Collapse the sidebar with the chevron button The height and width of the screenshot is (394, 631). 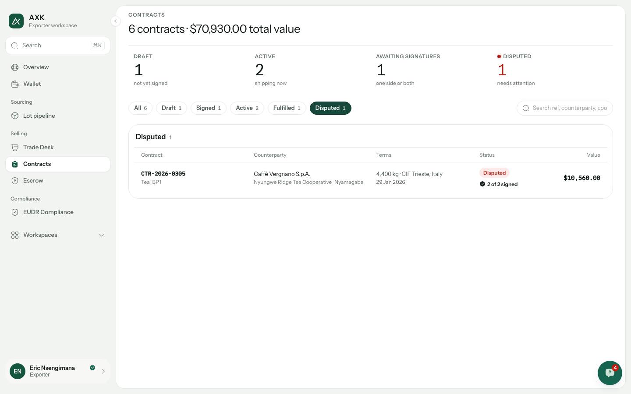[115, 21]
